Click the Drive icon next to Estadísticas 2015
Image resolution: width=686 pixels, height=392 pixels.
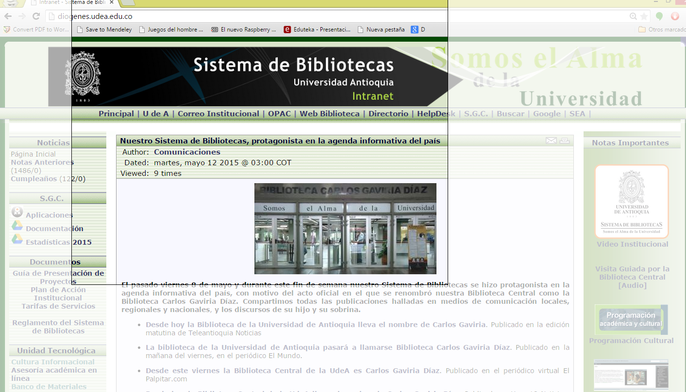click(x=17, y=239)
